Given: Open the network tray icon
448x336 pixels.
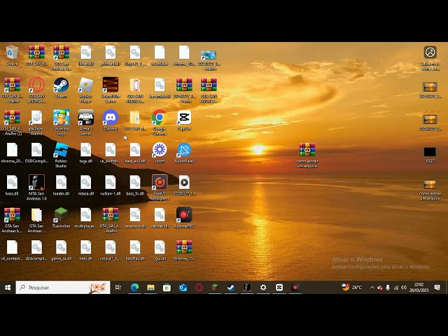Looking at the screenshot, I should click(x=396, y=288).
